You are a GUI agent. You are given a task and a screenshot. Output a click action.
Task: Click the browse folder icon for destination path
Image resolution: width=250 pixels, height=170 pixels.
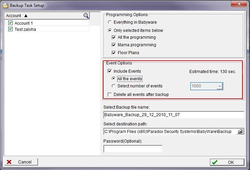click(x=240, y=131)
